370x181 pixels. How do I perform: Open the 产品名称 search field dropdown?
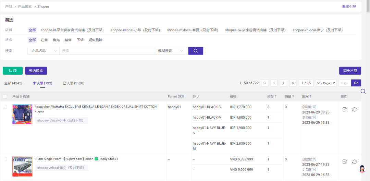click(44, 51)
